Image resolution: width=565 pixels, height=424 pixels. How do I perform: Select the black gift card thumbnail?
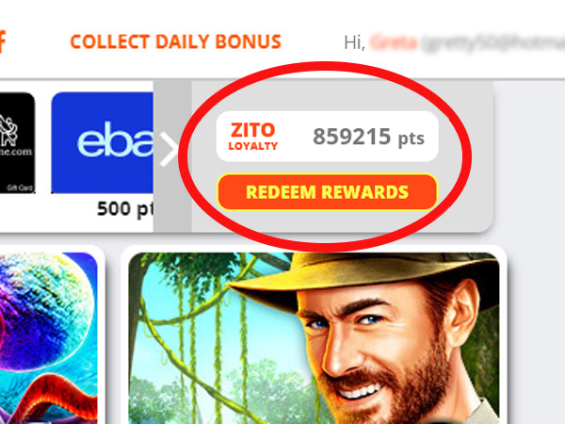17,142
